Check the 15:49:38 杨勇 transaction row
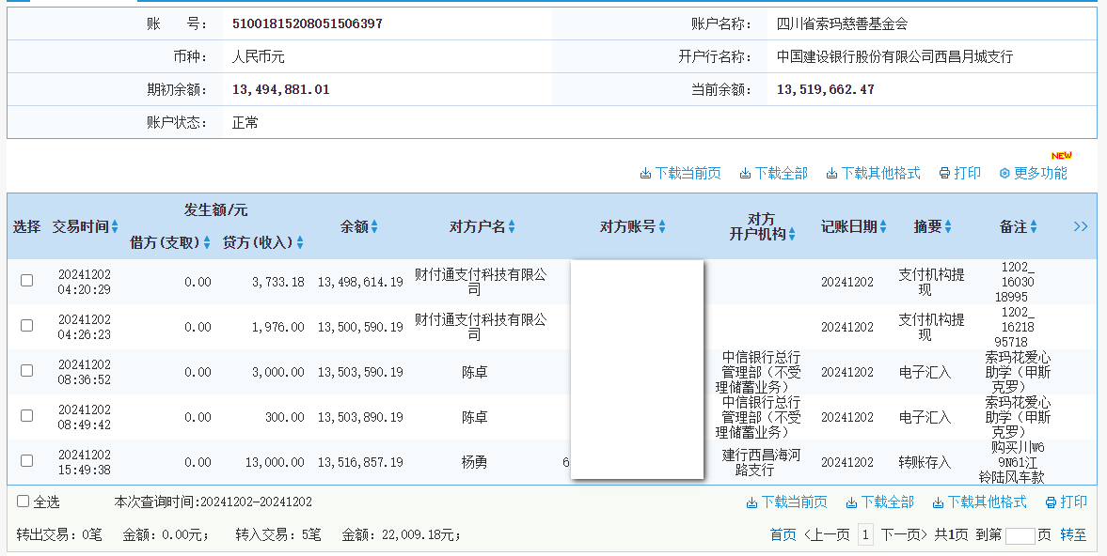The width and height of the screenshot is (1107, 556). (x=27, y=461)
